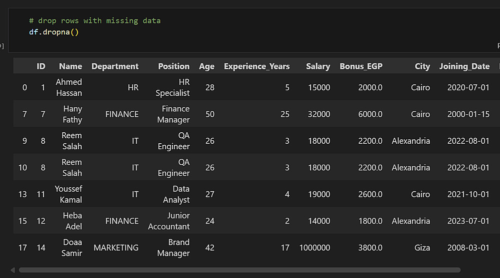This screenshot has height=278, width=500.
Task: Click the Salary column header
Action: pos(318,66)
